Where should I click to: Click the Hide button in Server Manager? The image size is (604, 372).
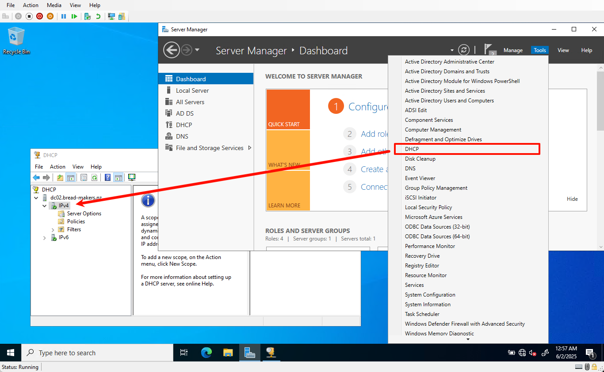(572, 199)
